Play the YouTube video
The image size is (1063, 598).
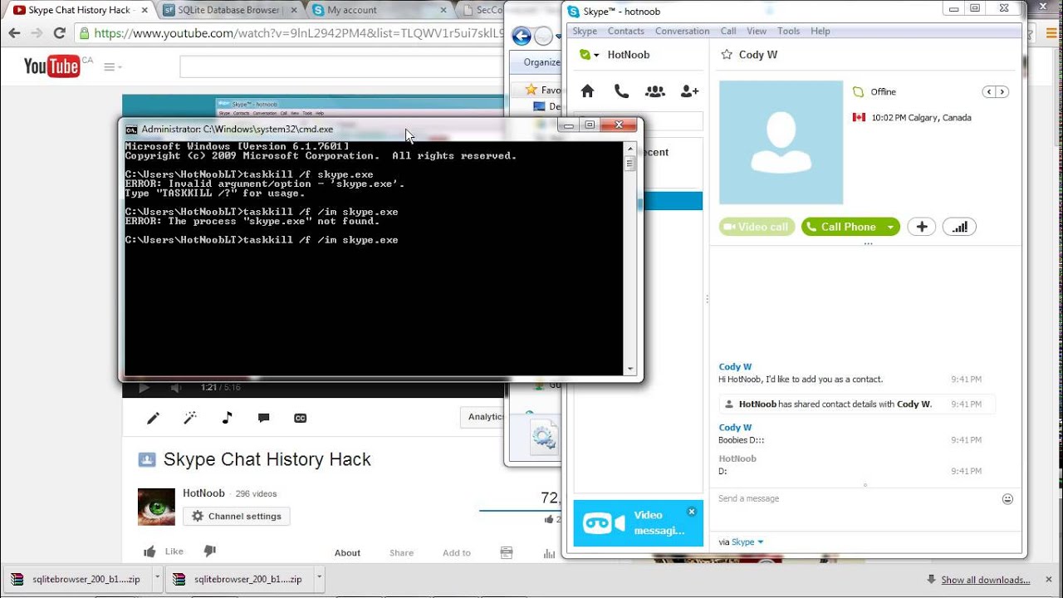click(x=144, y=388)
